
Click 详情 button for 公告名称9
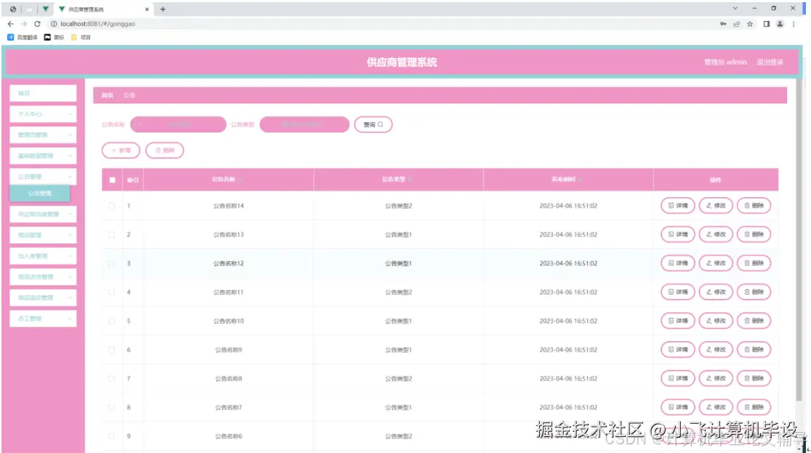pyautogui.click(x=677, y=350)
